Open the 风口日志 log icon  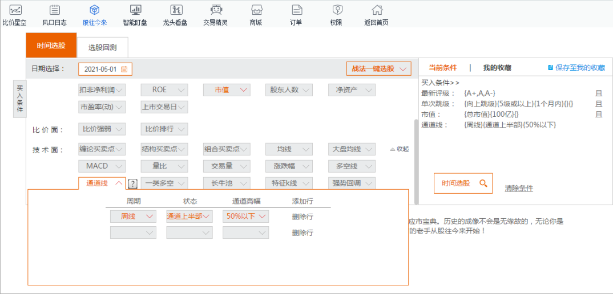pyautogui.click(x=55, y=10)
